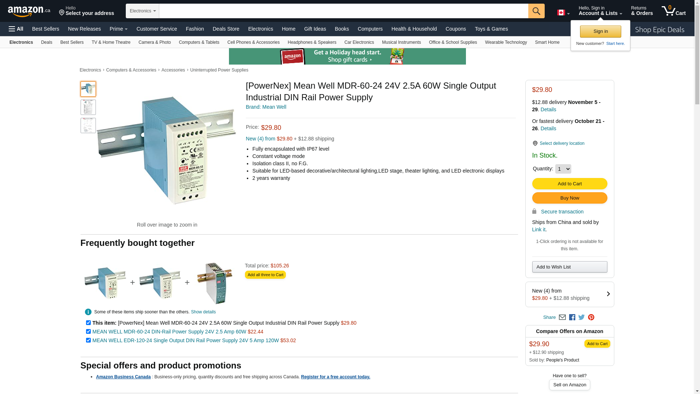Share product via email icon
Viewport: 700px width, 394px height.
pyautogui.click(x=562, y=317)
